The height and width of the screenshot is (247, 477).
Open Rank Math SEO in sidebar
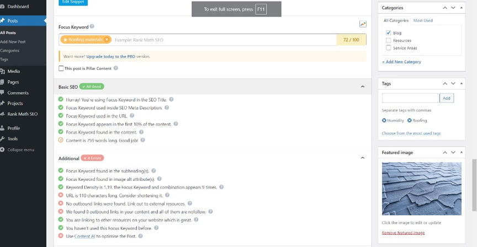22,114
